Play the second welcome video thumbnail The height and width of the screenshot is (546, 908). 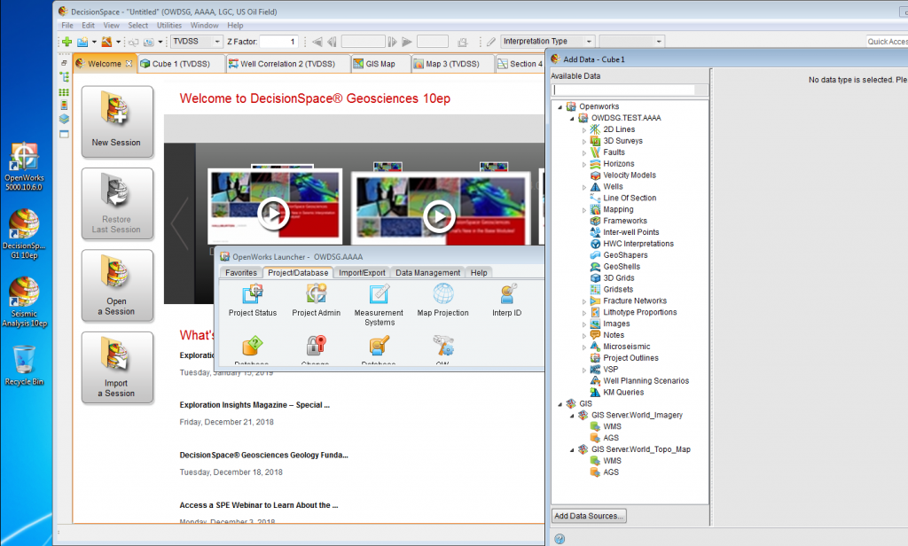[x=439, y=216]
